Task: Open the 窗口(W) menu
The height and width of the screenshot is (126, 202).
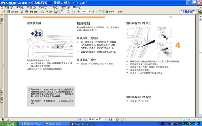Action: tap(66, 7)
